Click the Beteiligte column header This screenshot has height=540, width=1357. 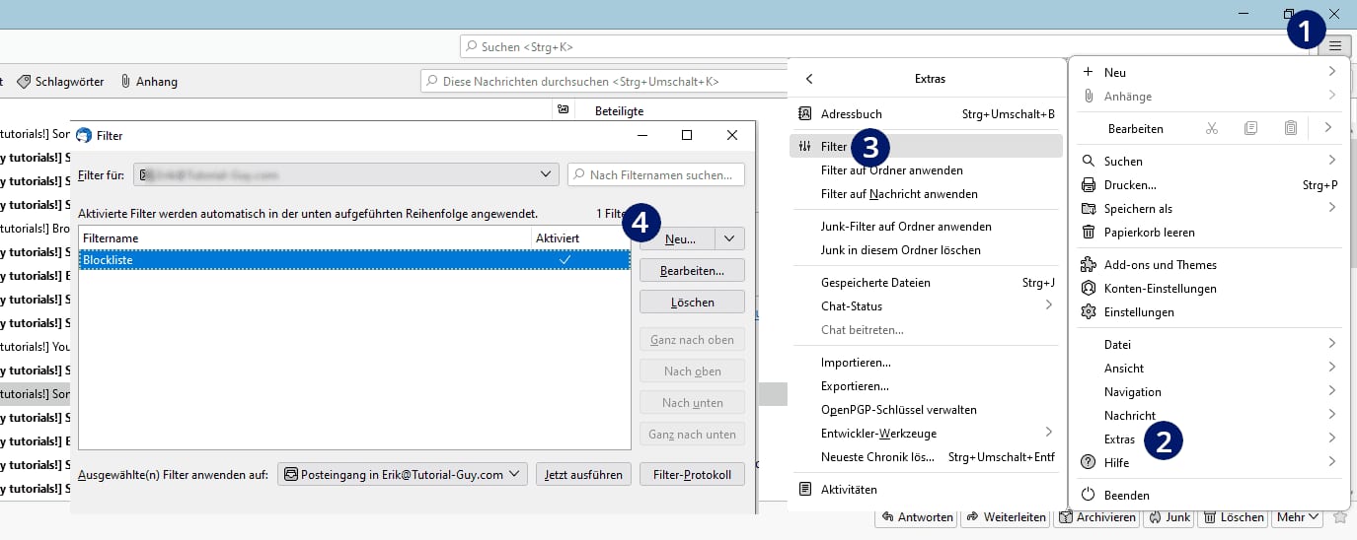coord(619,110)
